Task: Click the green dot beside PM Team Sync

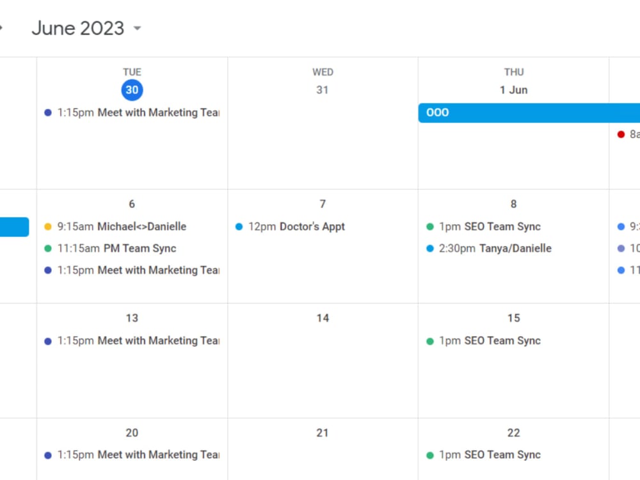Action: [x=47, y=248]
